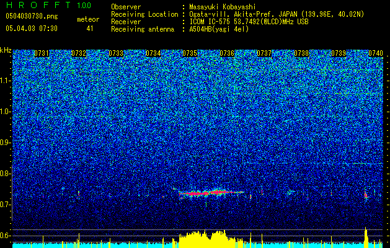Click the long red meteor echo streak
The width and height of the screenshot is (390, 248).
click(211, 193)
